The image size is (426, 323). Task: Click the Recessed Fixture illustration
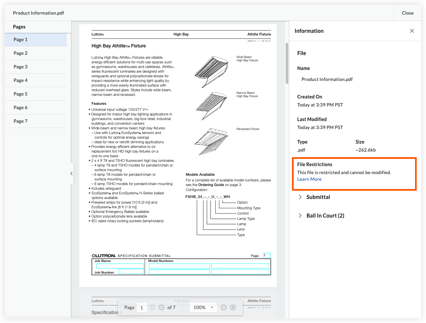tap(212, 141)
